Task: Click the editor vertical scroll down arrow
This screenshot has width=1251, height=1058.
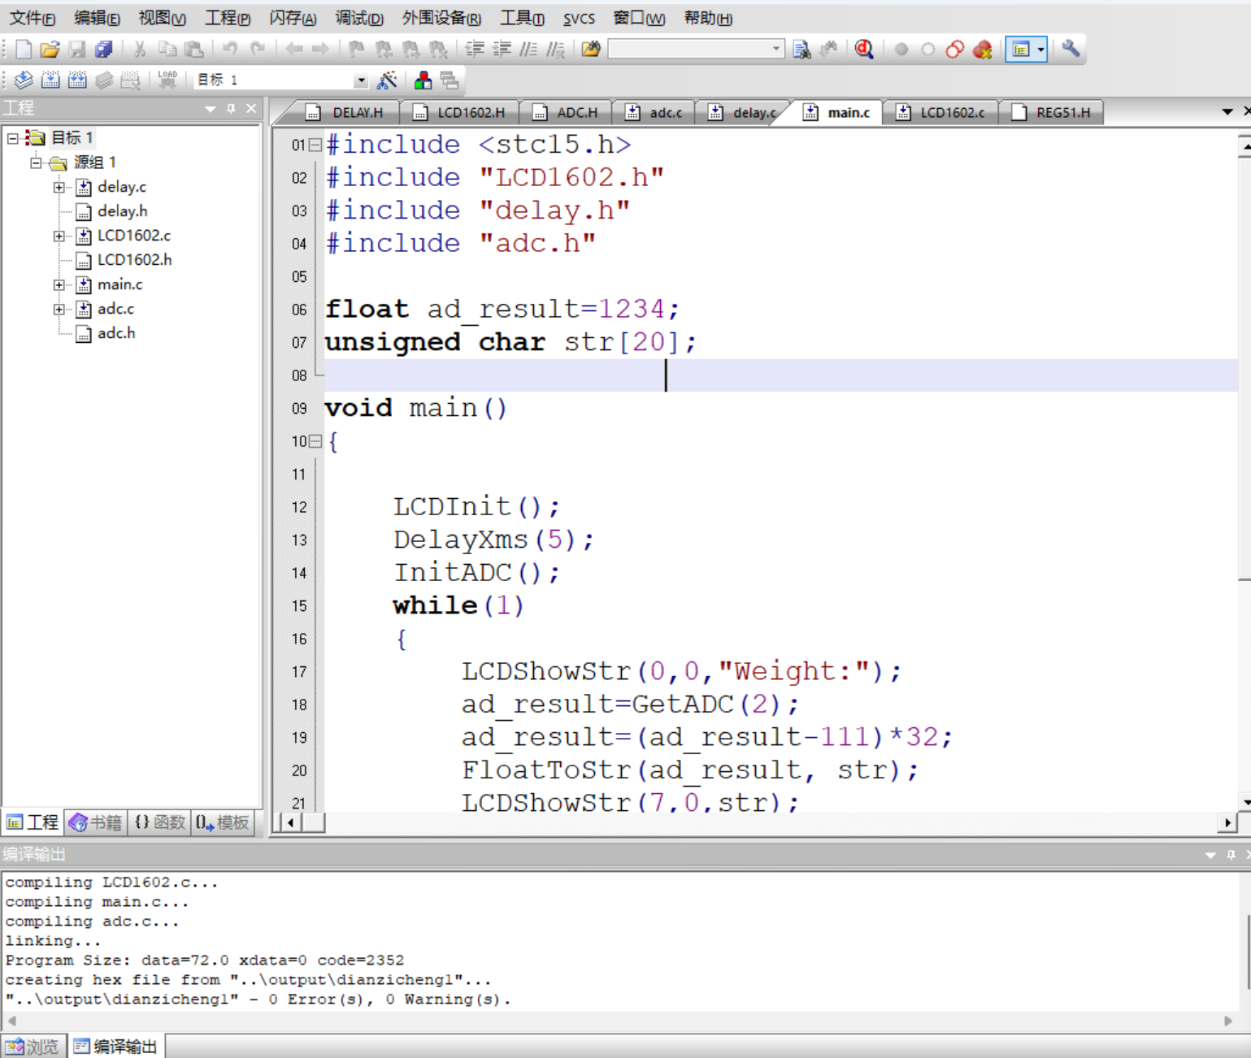Action: pos(1244,802)
